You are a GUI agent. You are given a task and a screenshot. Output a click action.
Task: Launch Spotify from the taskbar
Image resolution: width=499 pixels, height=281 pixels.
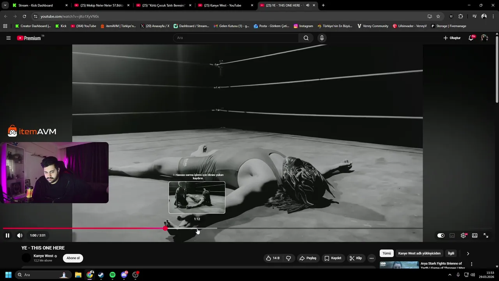[x=112, y=275]
